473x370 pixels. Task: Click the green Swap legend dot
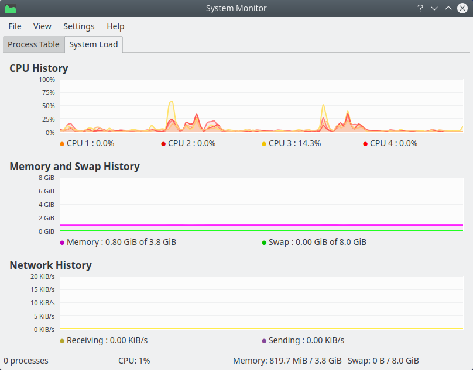tap(264, 243)
